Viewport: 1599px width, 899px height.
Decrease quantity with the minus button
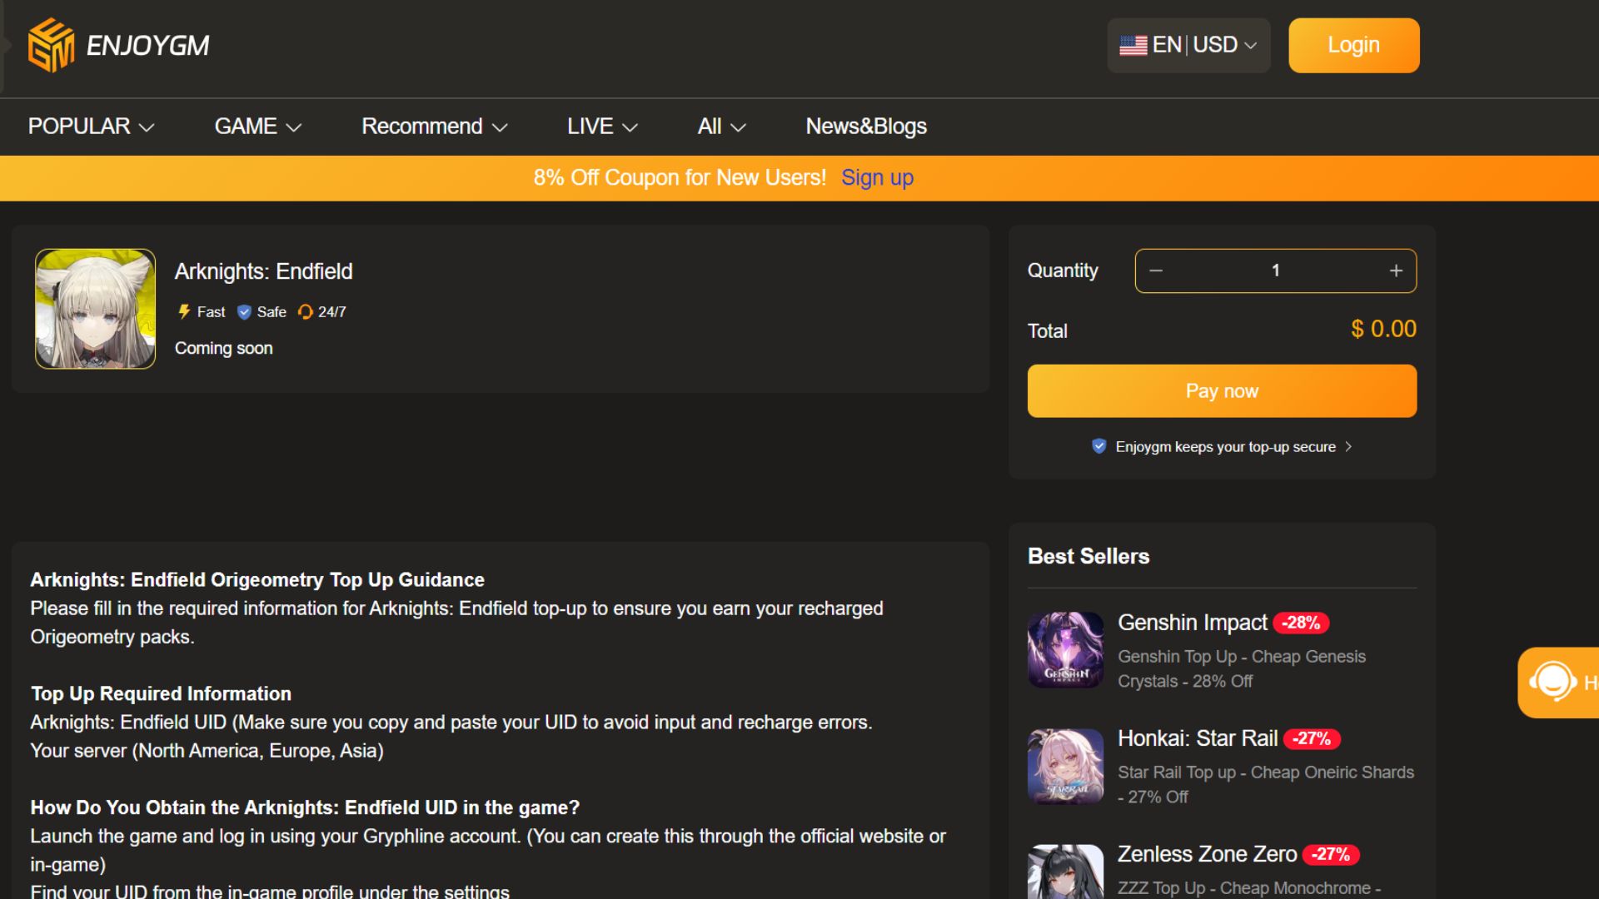(x=1156, y=271)
